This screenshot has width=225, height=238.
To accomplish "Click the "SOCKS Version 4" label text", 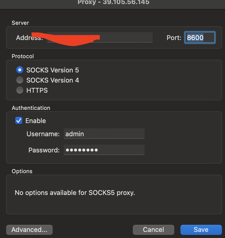I will pos(53,80).
